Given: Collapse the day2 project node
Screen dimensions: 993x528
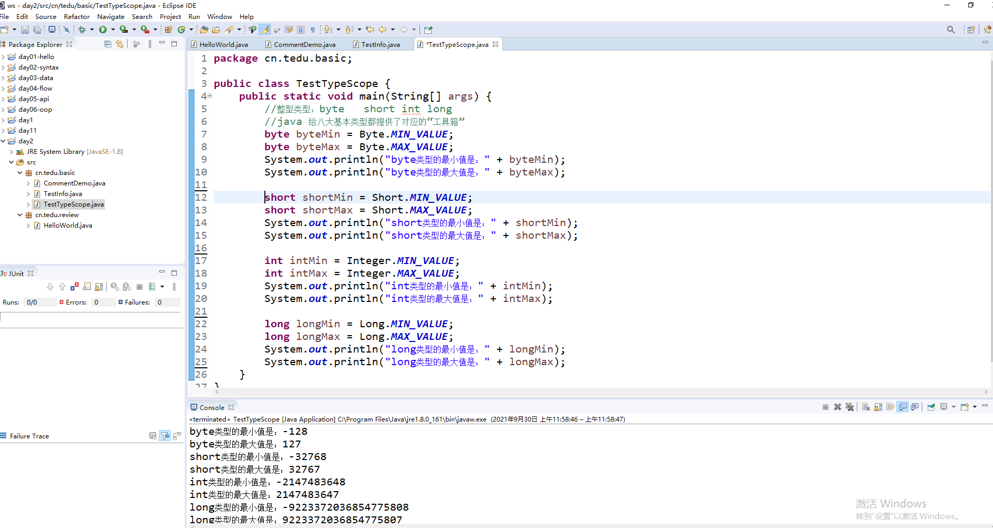Looking at the screenshot, I should pos(3,141).
